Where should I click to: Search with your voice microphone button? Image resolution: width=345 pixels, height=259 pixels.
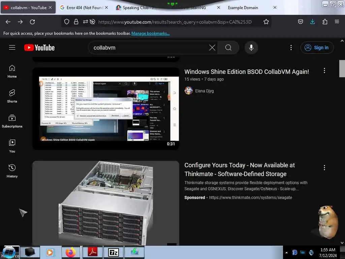[x=251, y=48]
